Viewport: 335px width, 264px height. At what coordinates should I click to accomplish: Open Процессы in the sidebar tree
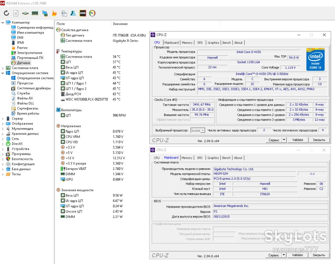25,83
